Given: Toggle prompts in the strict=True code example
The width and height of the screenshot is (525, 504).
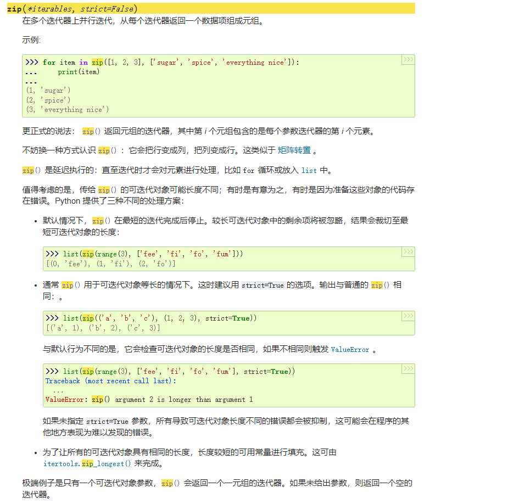Looking at the screenshot, I should [407, 315].
